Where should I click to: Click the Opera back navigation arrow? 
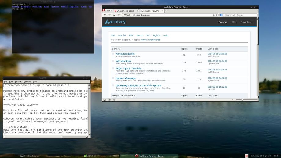pyautogui.click(x=105, y=15)
